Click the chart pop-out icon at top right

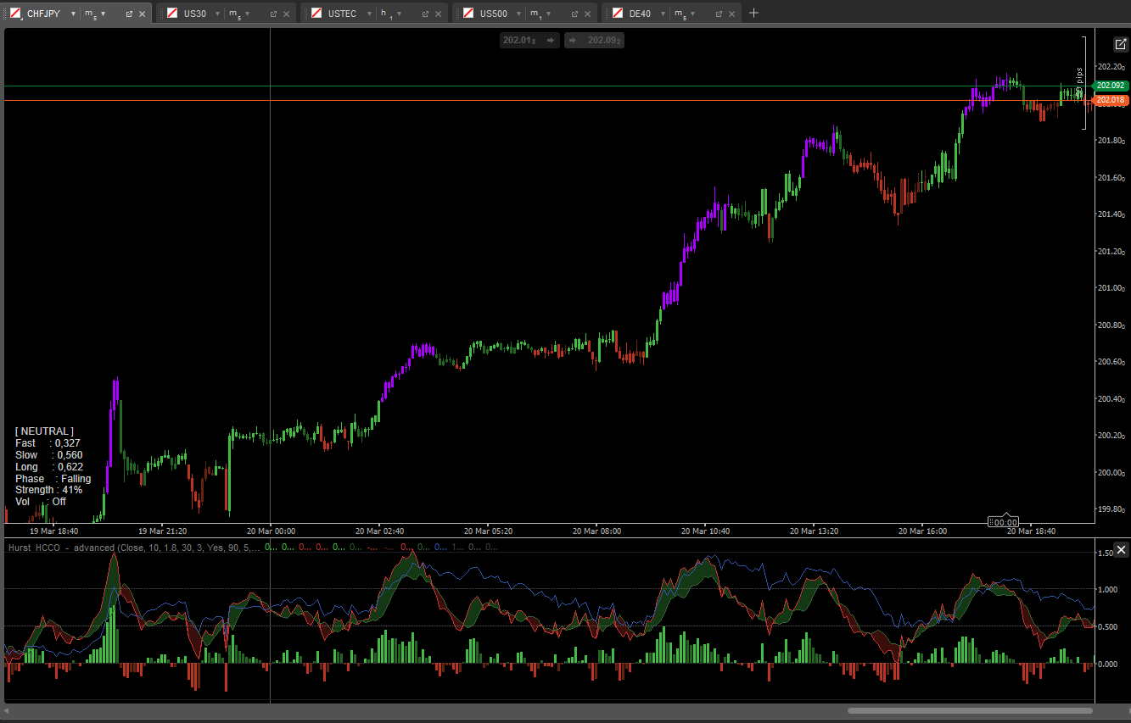[1121, 44]
